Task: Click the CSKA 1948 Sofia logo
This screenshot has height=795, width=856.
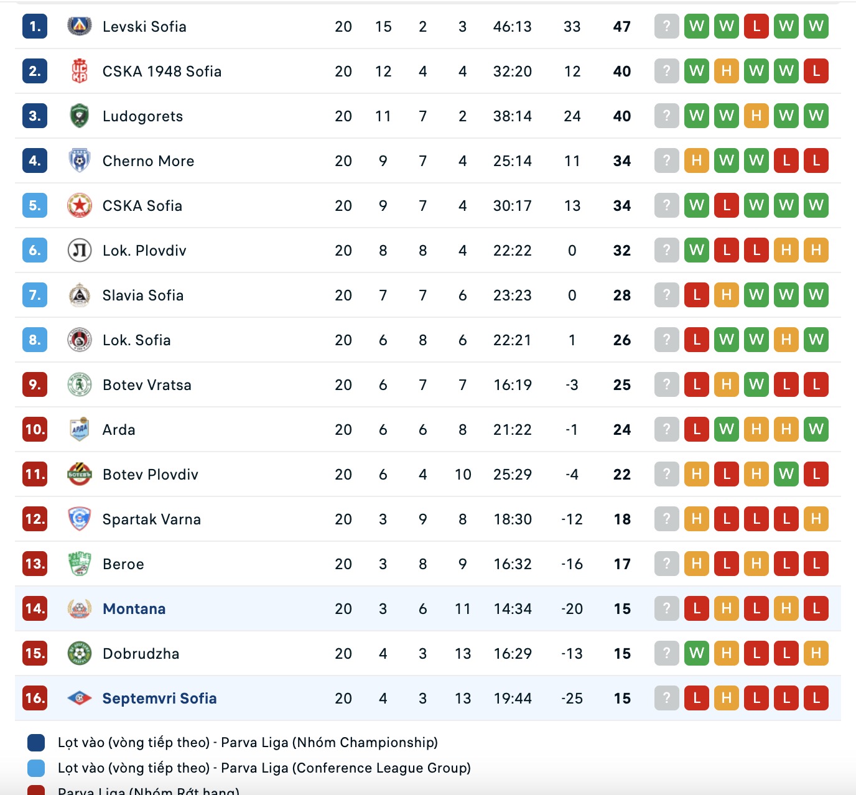Action: 79,71
